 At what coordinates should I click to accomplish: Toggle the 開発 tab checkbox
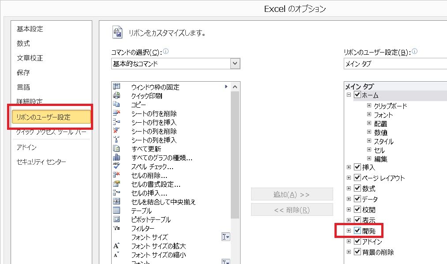(357, 230)
